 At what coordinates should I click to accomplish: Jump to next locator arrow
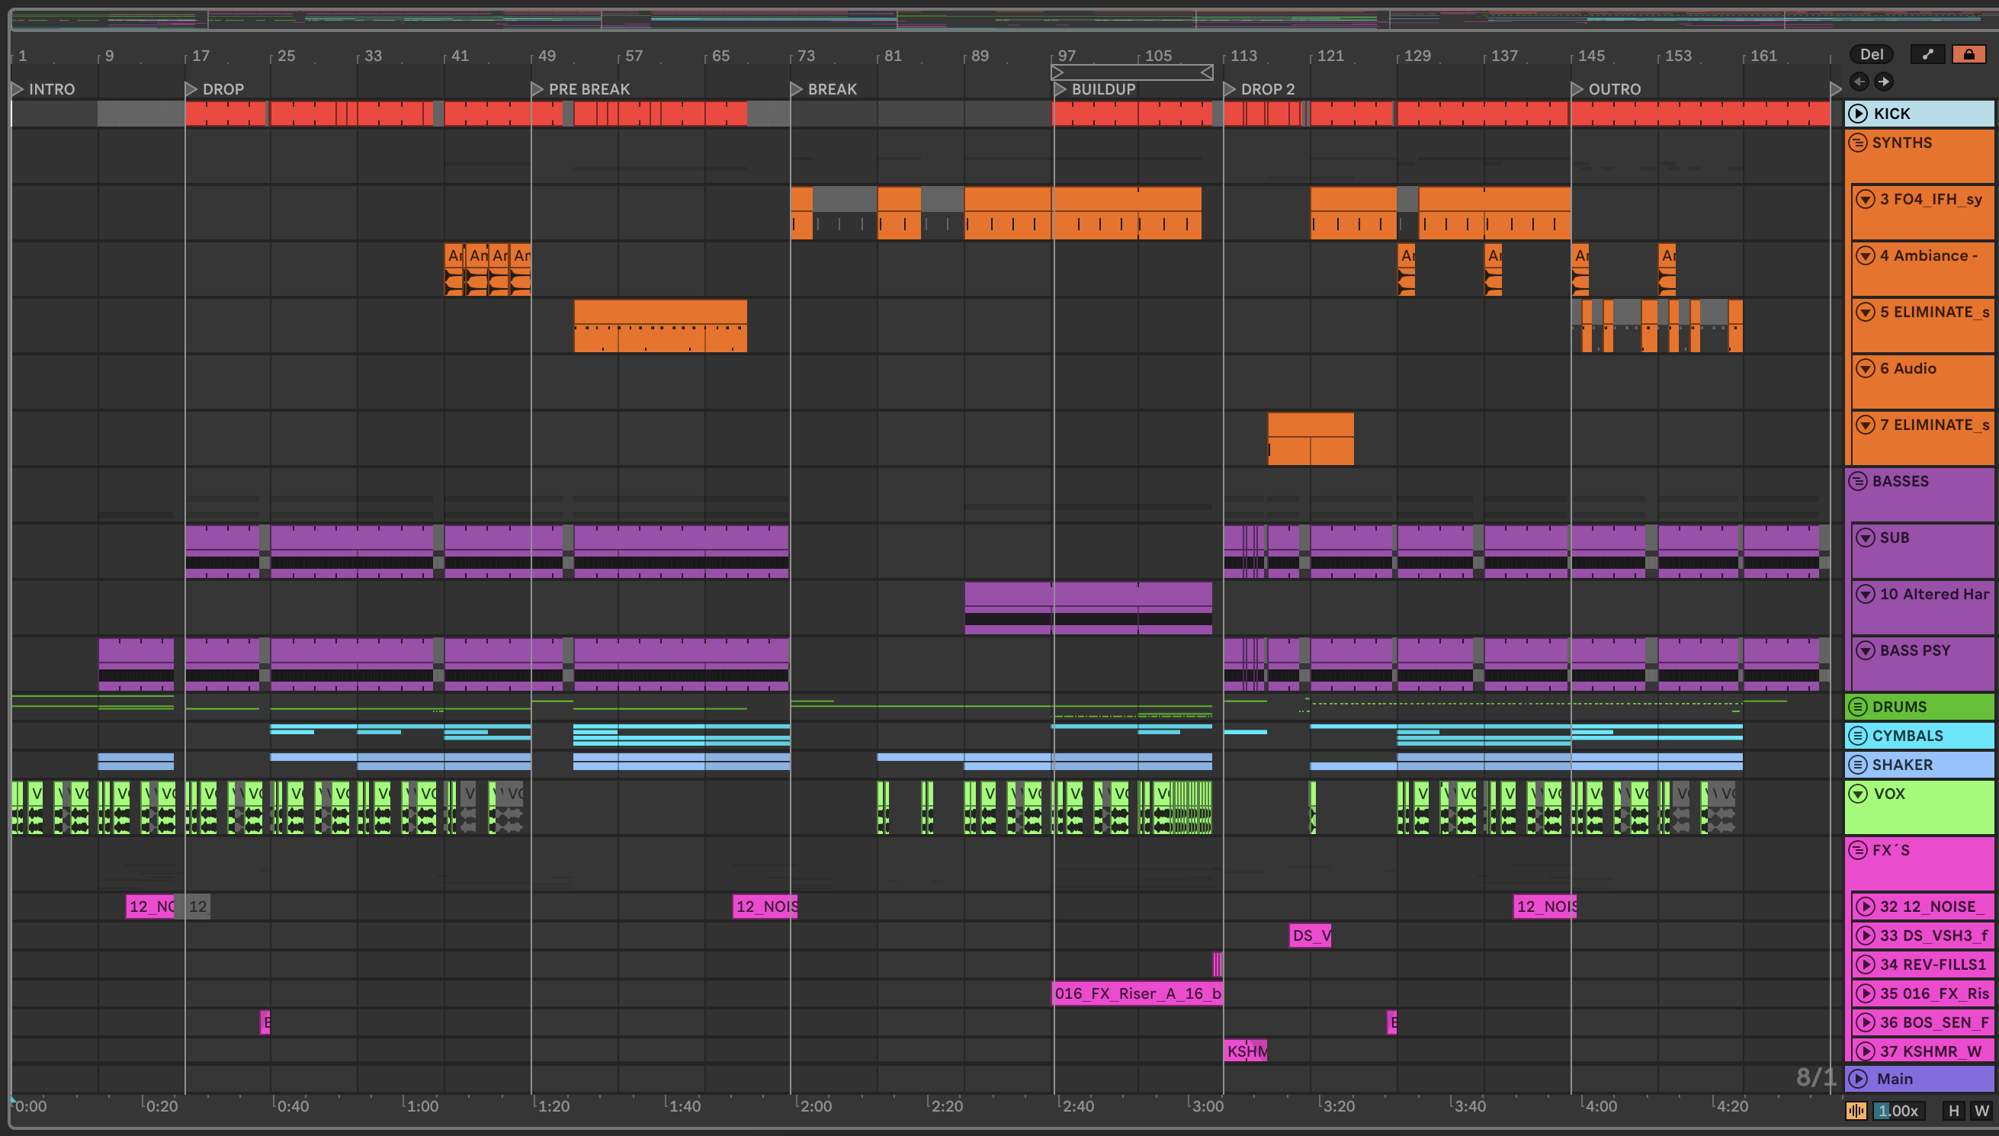pyautogui.click(x=1884, y=81)
